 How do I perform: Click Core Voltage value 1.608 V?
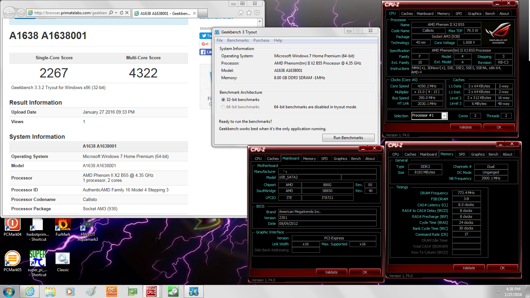pos(469,42)
